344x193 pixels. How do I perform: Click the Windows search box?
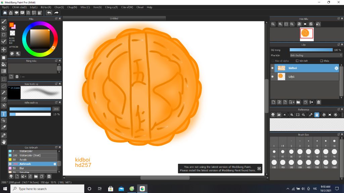point(47,189)
